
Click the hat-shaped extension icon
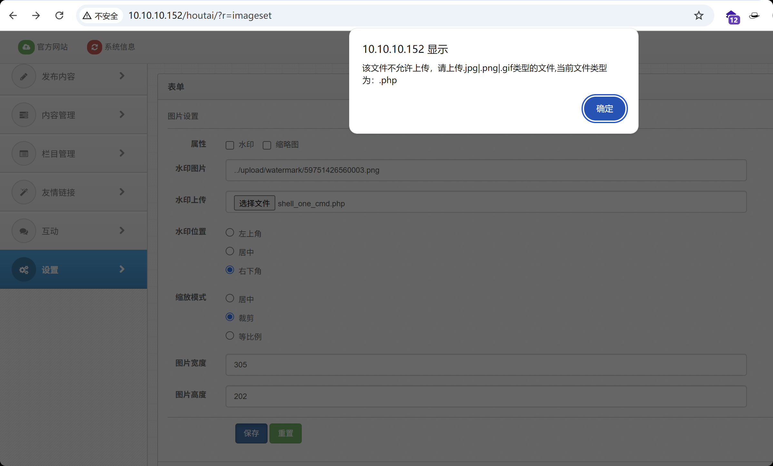click(754, 15)
